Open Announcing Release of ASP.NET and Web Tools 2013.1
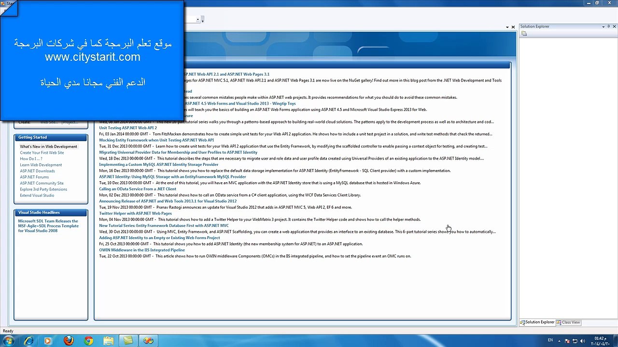 tap(168, 201)
